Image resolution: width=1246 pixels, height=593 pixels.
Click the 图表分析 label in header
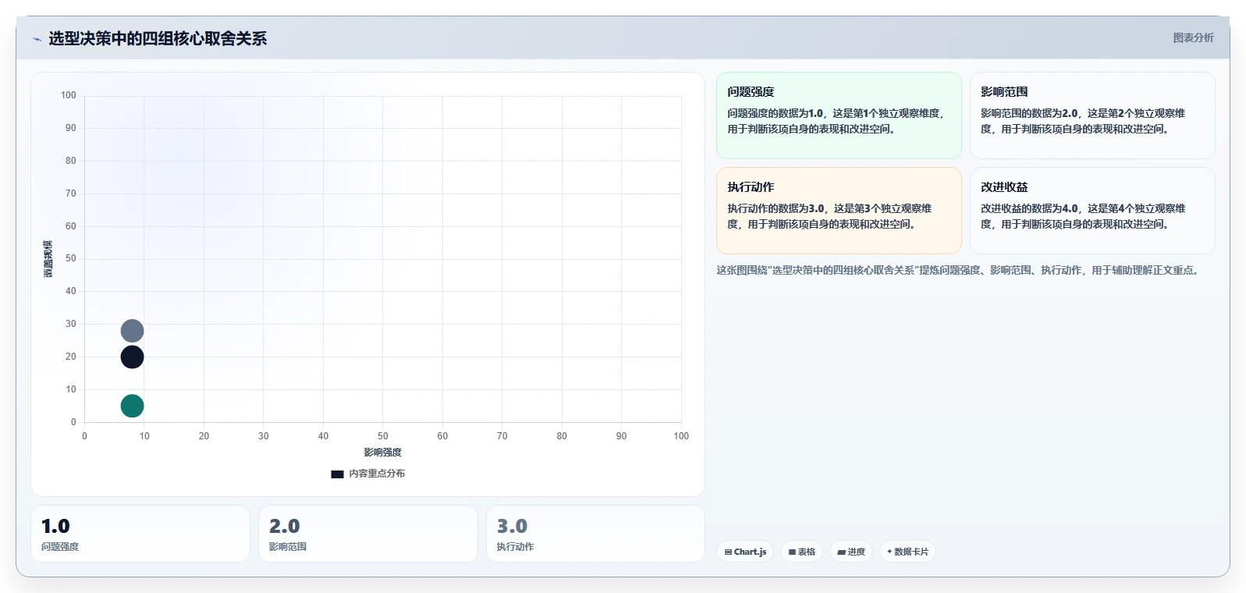(1193, 37)
